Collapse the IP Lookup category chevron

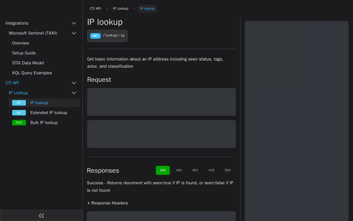(74, 93)
